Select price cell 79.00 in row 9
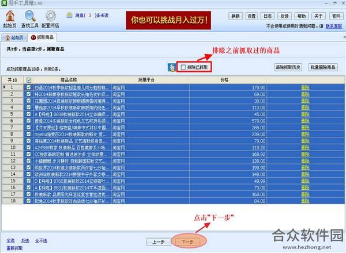Screen dimensions: 346x253 click(x=228, y=141)
